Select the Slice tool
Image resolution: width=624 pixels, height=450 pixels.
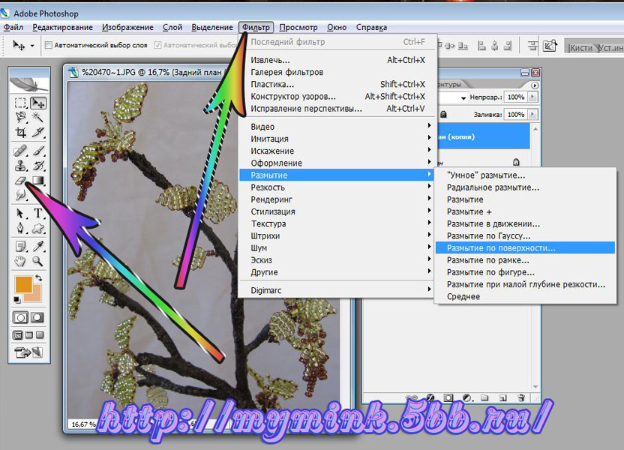(x=38, y=132)
